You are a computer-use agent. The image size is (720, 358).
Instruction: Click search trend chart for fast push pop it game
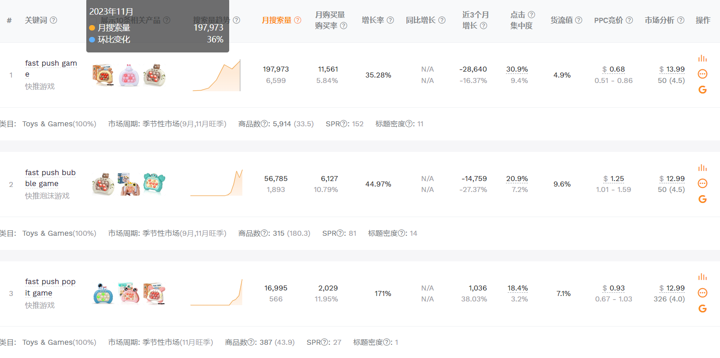point(217,293)
